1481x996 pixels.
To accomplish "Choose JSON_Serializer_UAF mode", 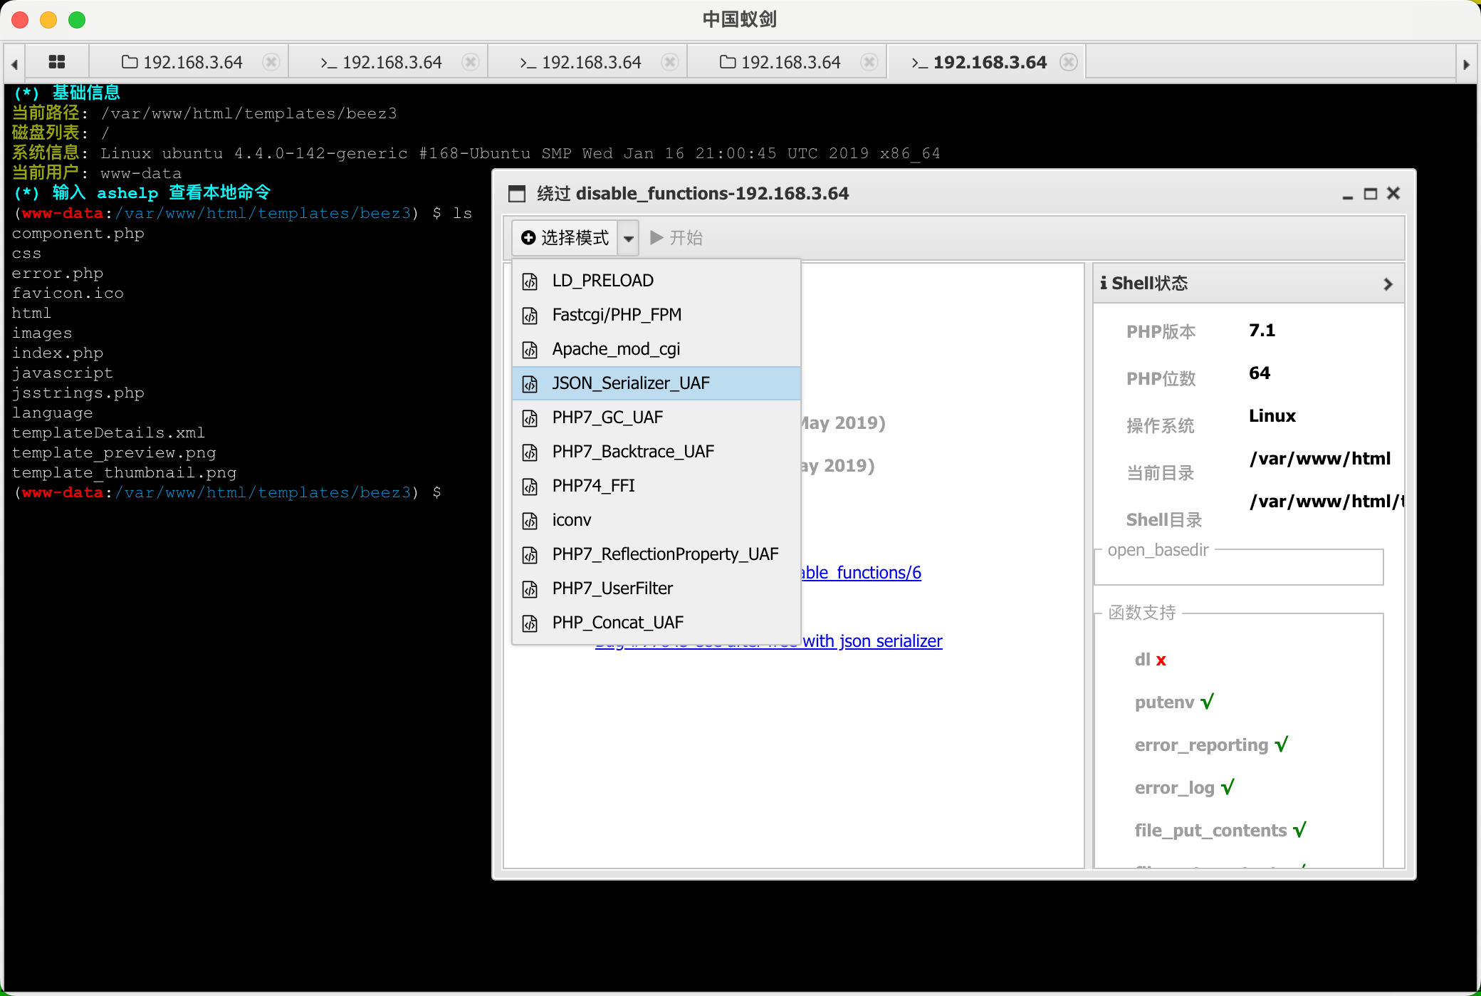I will pos(656,383).
